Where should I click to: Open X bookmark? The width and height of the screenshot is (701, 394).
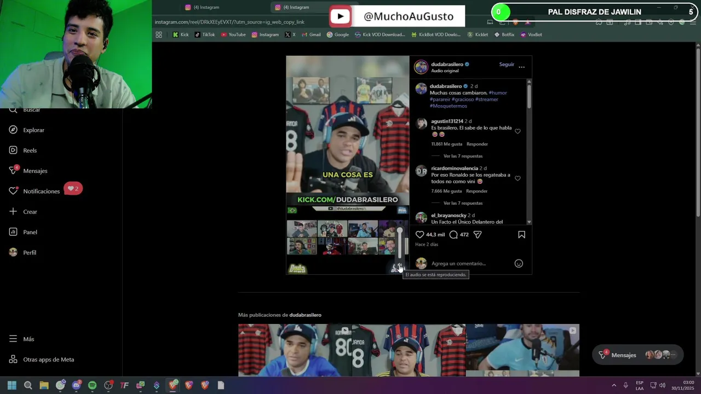[290, 34]
